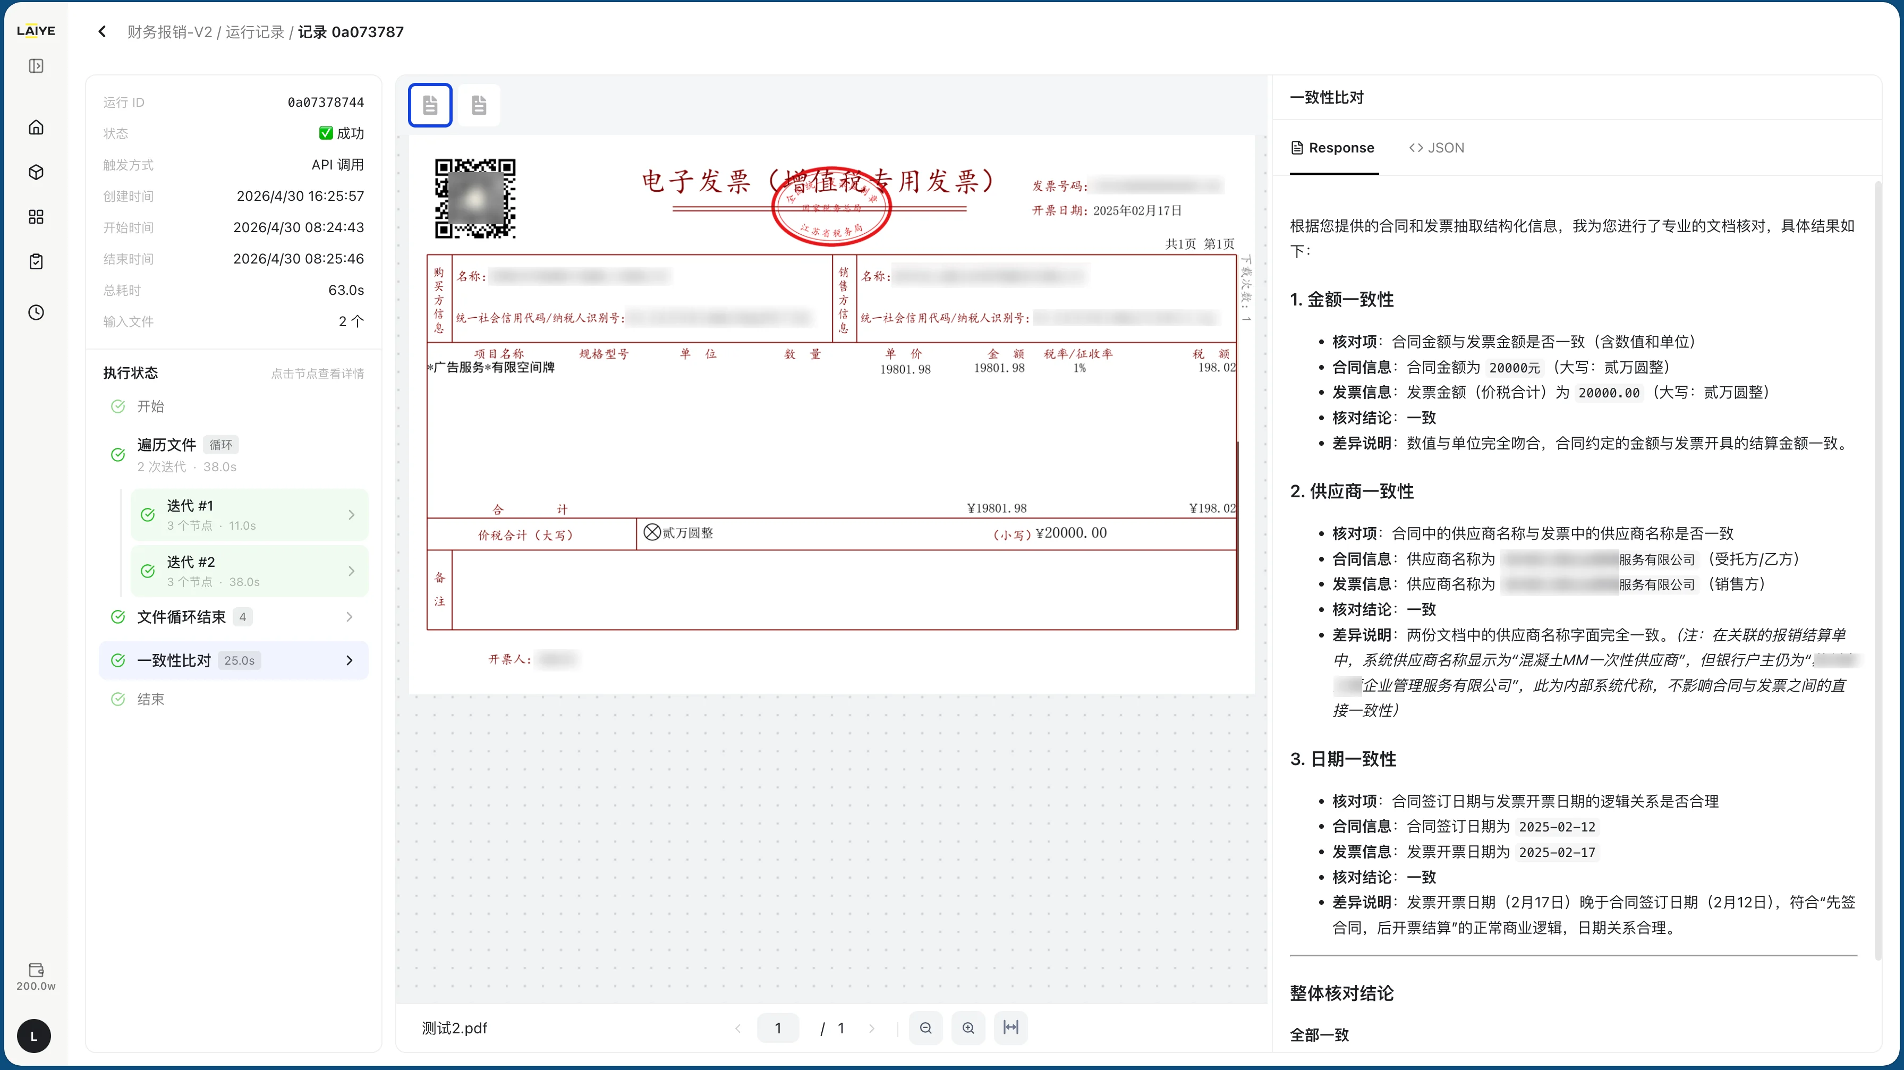Click the 成功 status checkmark
Viewport: 1904px width, 1070px height.
click(325, 133)
